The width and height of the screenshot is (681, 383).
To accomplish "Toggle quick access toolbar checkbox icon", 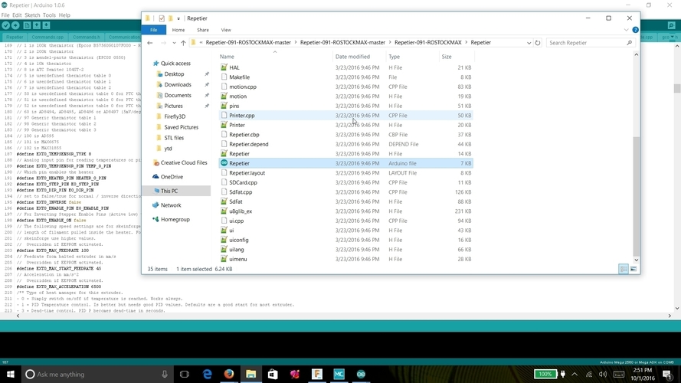I will (162, 18).
